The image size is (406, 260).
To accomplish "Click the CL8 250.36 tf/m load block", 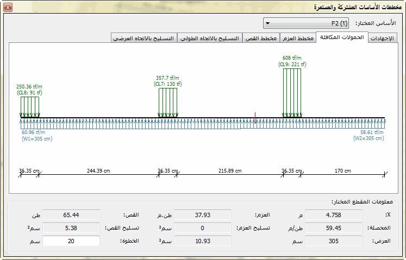I will (x=29, y=106).
